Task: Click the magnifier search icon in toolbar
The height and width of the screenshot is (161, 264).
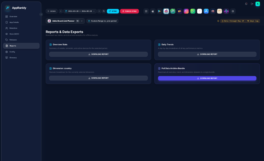Action: [x=104, y=11]
